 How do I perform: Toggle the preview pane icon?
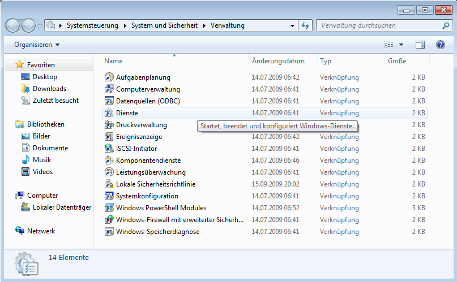point(420,45)
